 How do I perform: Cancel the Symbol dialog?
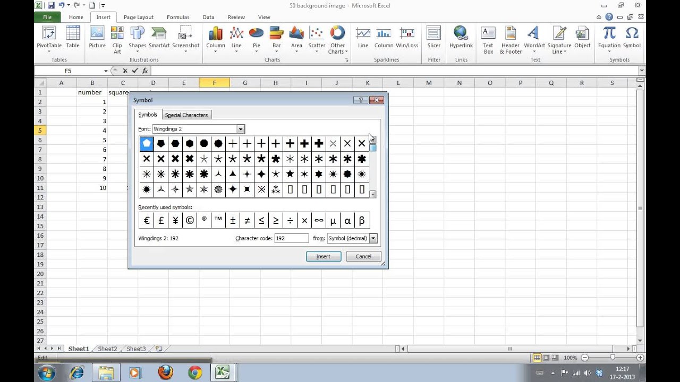(363, 256)
